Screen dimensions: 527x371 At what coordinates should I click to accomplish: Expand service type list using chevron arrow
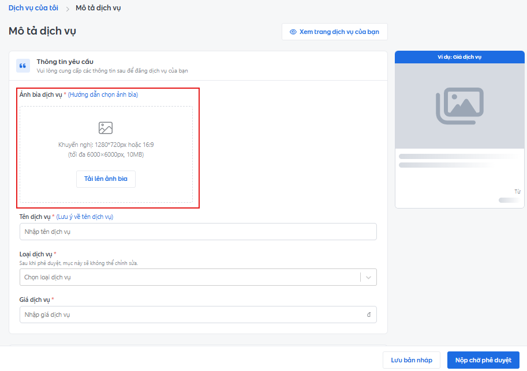(369, 277)
